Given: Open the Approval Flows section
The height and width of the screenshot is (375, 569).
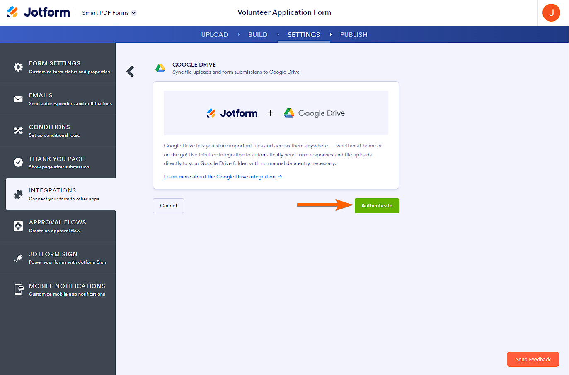Looking at the screenshot, I should [58, 226].
